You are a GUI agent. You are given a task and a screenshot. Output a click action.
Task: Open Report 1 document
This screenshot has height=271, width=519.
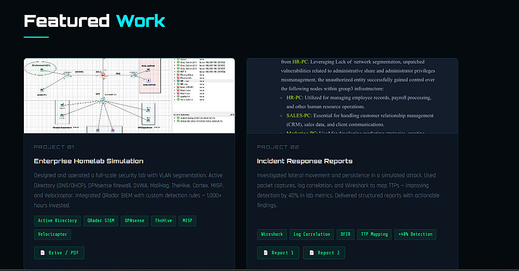pos(278,253)
